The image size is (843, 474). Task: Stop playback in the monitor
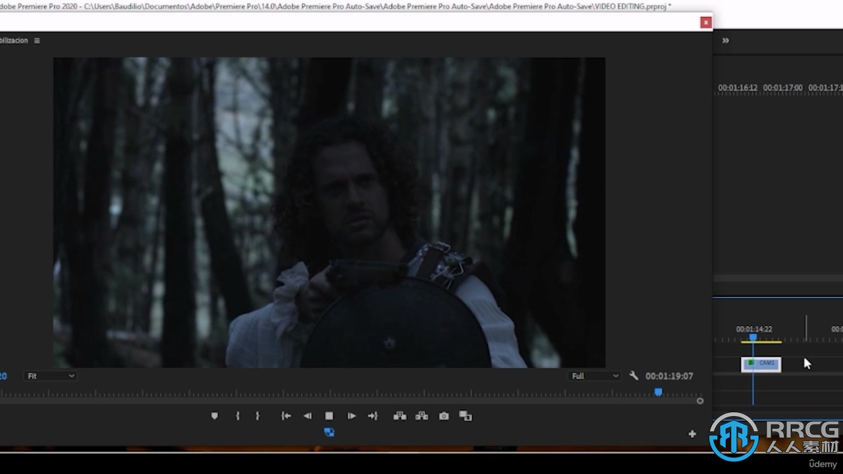pyautogui.click(x=329, y=416)
